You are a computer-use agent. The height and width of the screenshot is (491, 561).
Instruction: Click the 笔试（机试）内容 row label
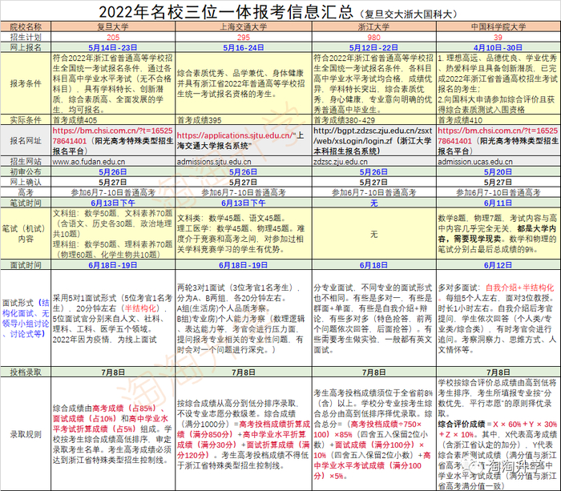point(26,234)
